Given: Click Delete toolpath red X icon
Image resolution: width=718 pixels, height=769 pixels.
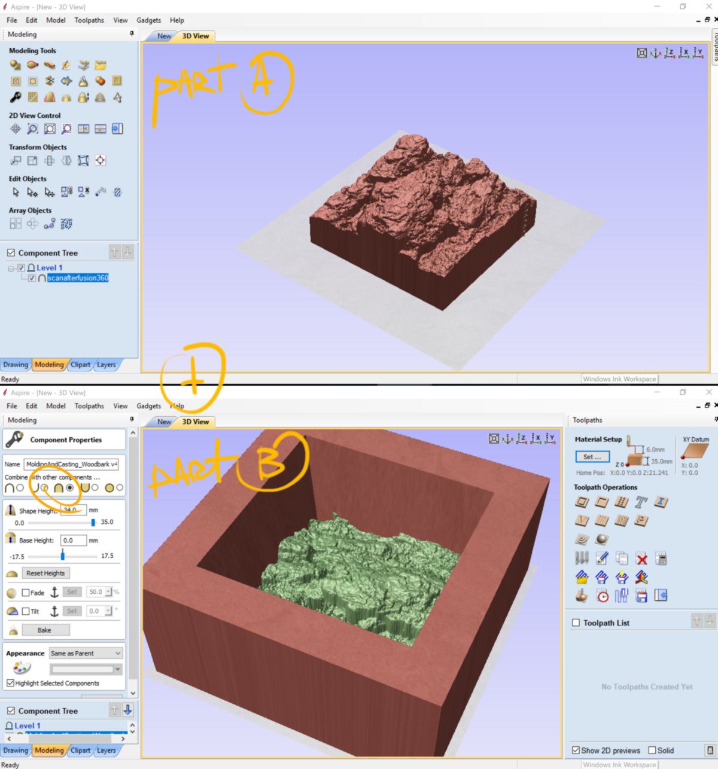Looking at the screenshot, I should click(641, 559).
